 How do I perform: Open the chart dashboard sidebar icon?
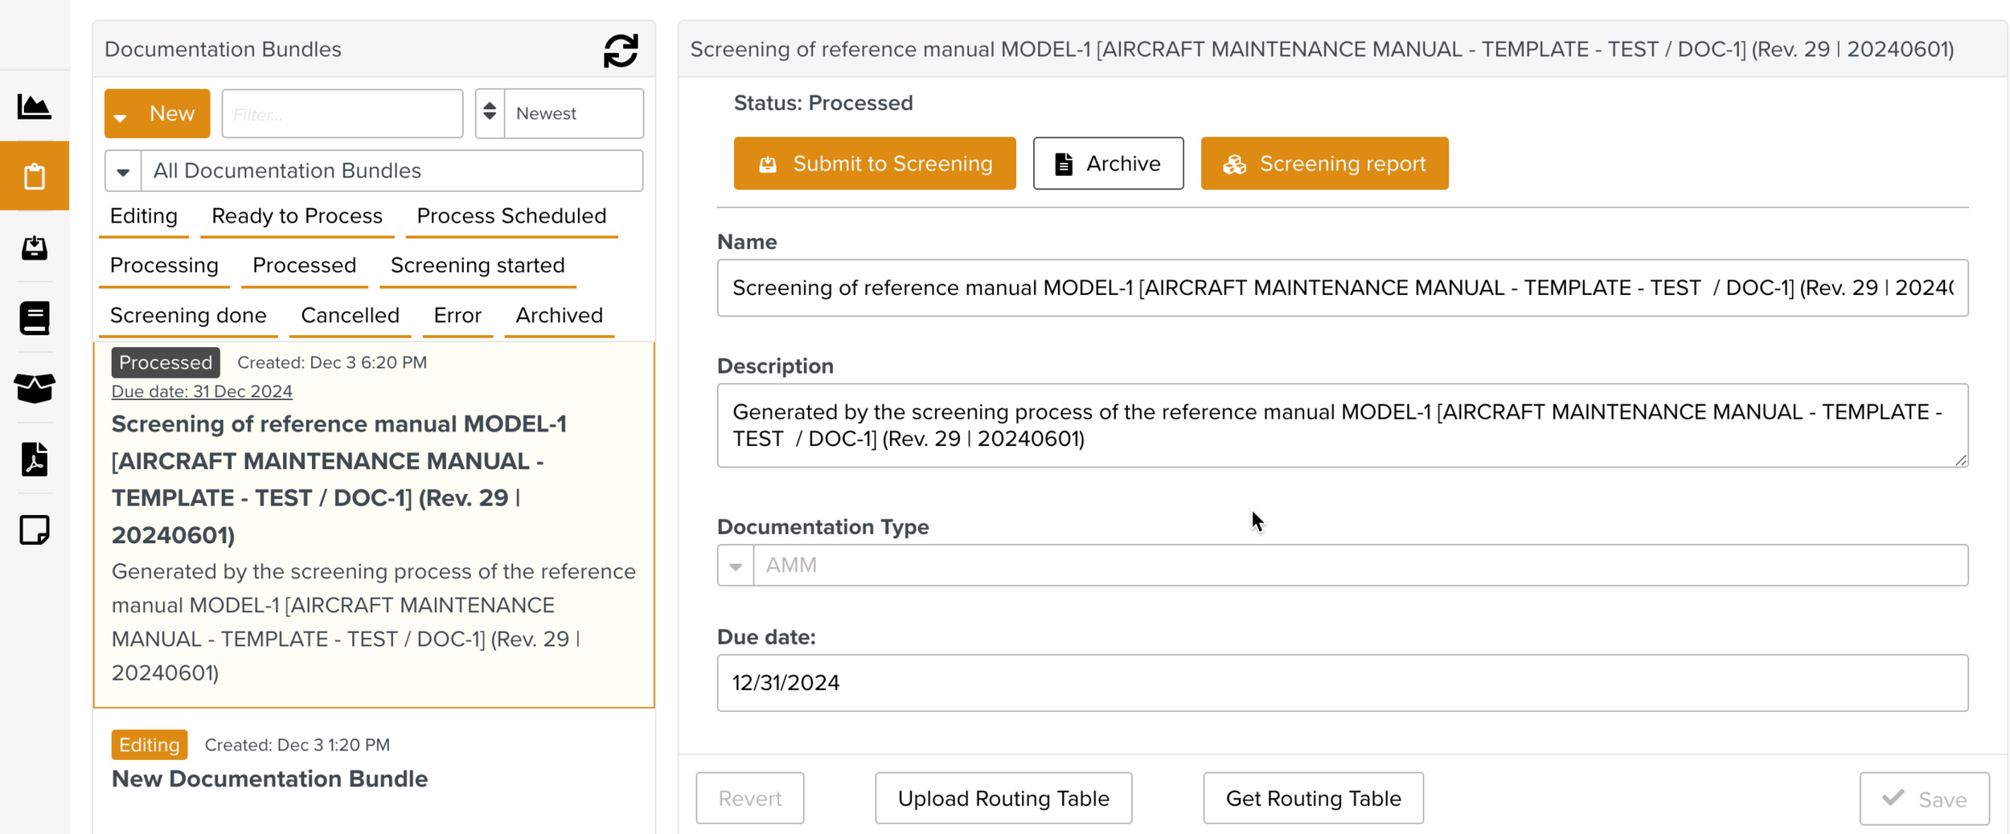click(35, 106)
